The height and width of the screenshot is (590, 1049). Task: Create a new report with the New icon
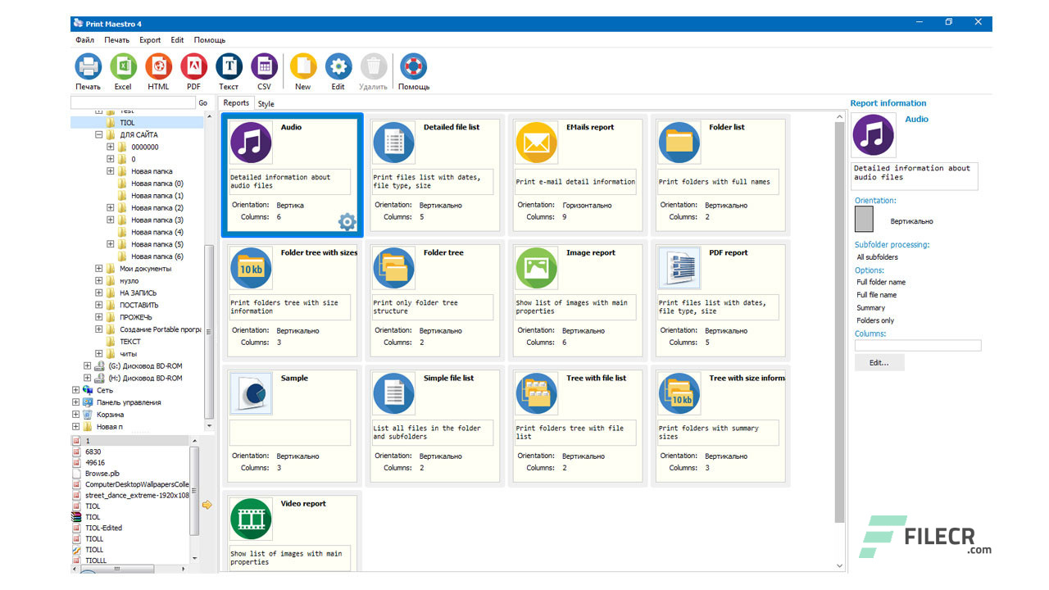pyautogui.click(x=303, y=66)
